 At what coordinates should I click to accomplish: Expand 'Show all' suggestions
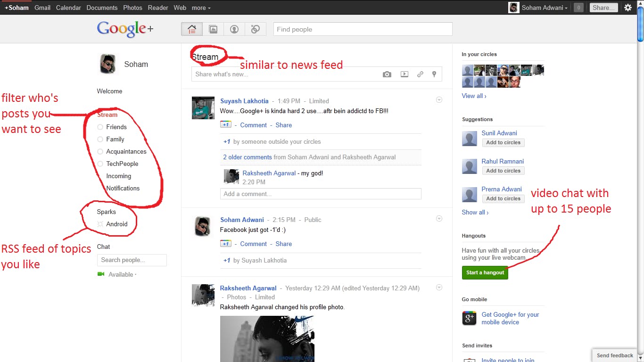(x=475, y=212)
